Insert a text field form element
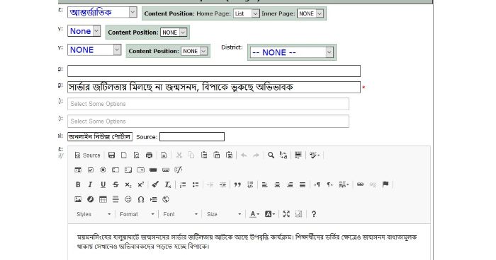This screenshot has height=260, width=496. point(115,170)
